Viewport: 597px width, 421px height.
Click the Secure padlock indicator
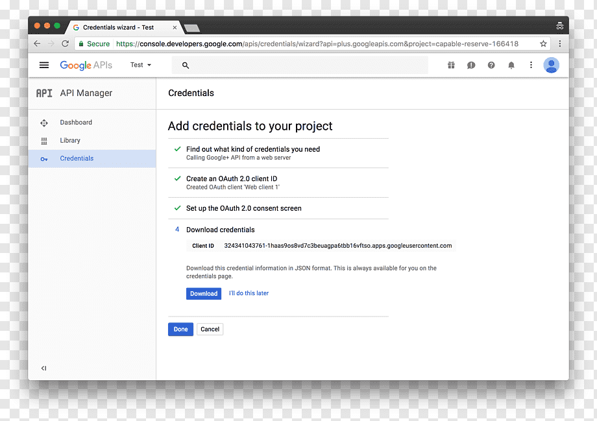pyautogui.click(x=94, y=43)
